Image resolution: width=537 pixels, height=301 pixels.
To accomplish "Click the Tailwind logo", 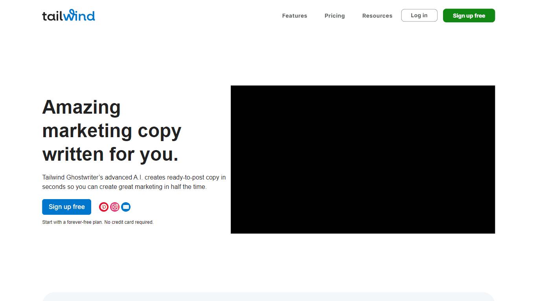I will click(x=68, y=15).
